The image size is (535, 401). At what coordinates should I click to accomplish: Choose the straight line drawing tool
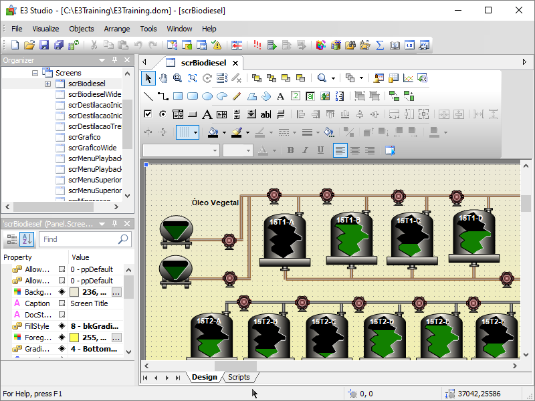(148, 96)
